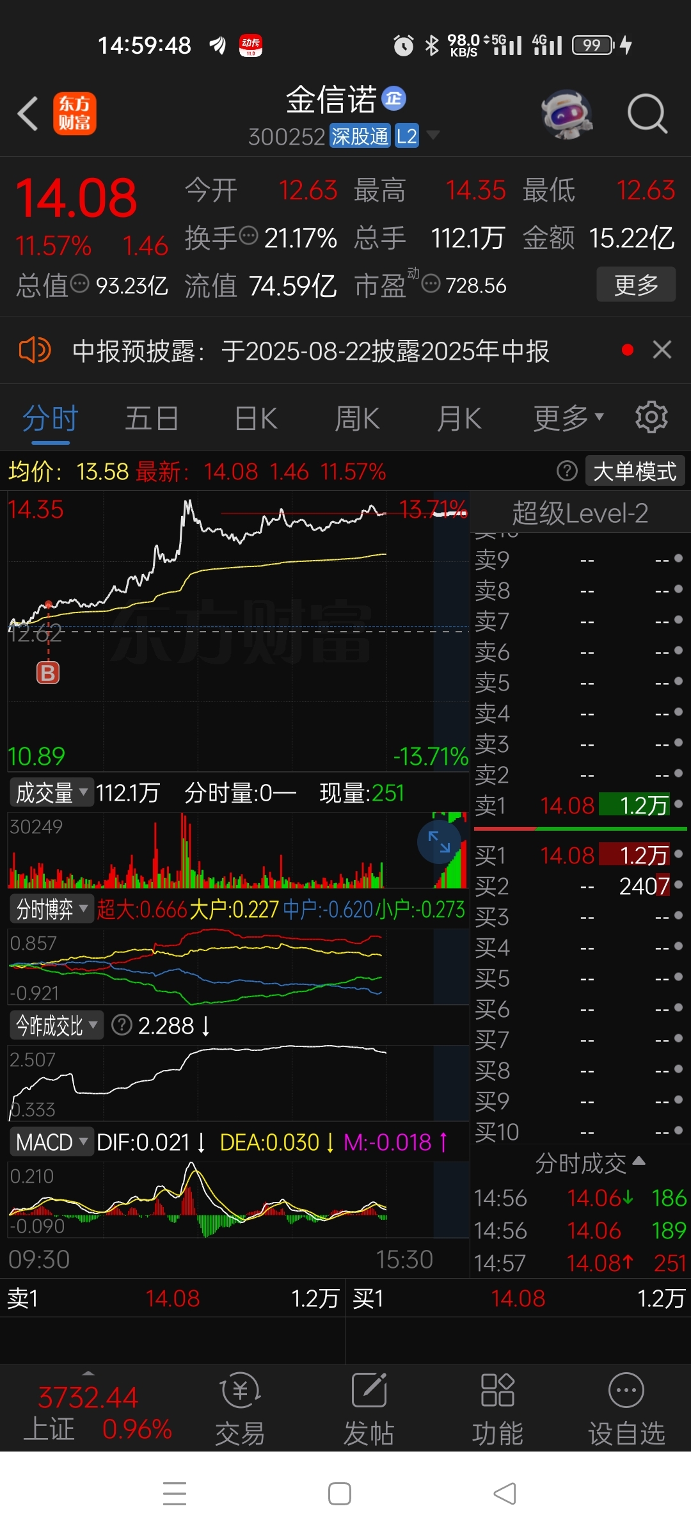The height and width of the screenshot is (1536, 691).
Task: Select 买1 order row at 14.08
Action: (x=580, y=855)
